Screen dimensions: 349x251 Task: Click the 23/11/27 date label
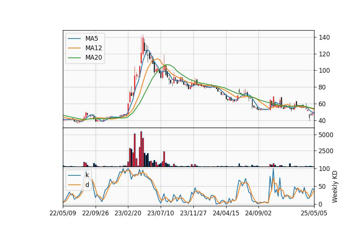pyautogui.click(x=193, y=213)
